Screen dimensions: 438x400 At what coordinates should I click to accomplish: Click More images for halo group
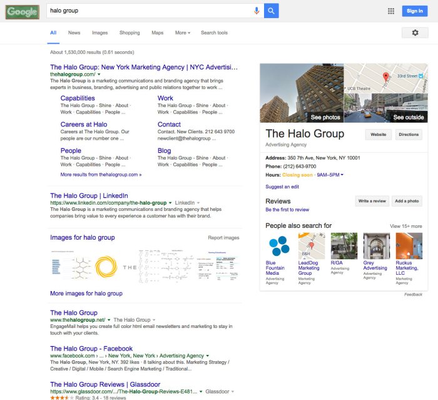[x=86, y=294]
